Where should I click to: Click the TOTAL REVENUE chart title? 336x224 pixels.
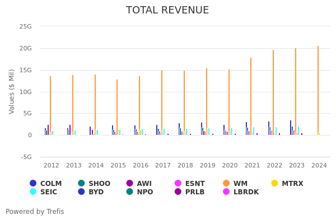167,11
